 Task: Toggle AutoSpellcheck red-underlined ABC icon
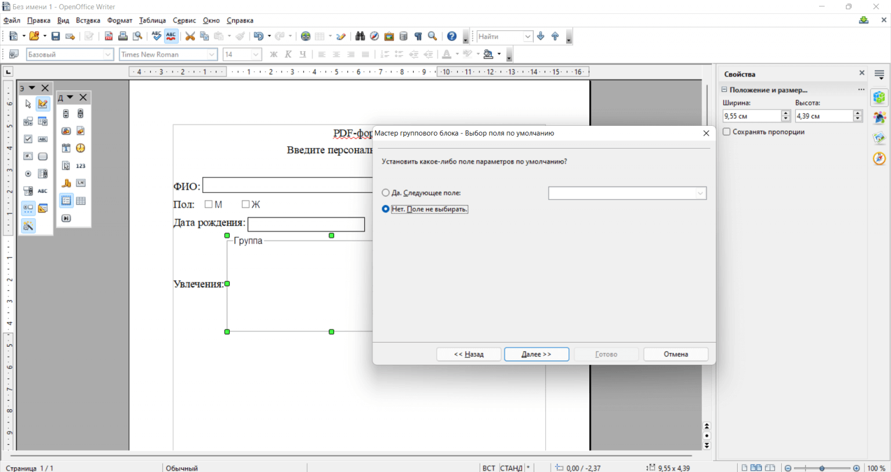pyautogui.click(x=171, y=36)
